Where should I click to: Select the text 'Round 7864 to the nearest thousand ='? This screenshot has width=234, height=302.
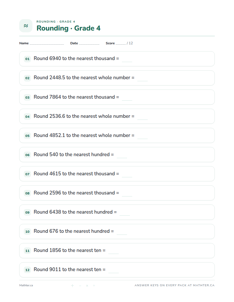pyautogui.click(x=76, y=97)
